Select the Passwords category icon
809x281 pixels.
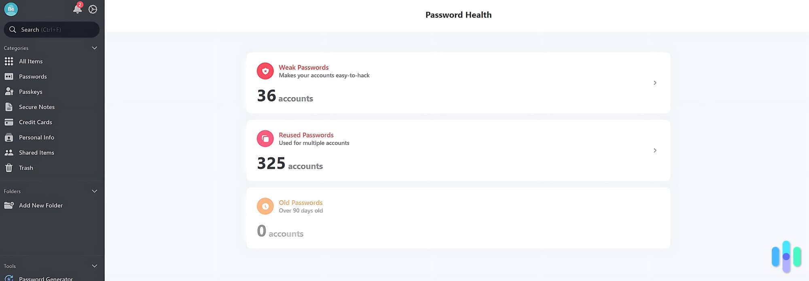click(9, 76)
